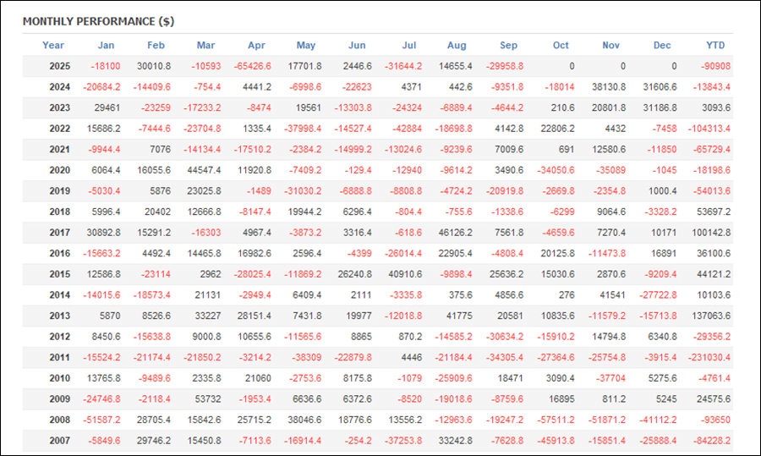Select 2008 January value -51587.2
Screen dimensions: 761x456
click(x=101, y=420)
